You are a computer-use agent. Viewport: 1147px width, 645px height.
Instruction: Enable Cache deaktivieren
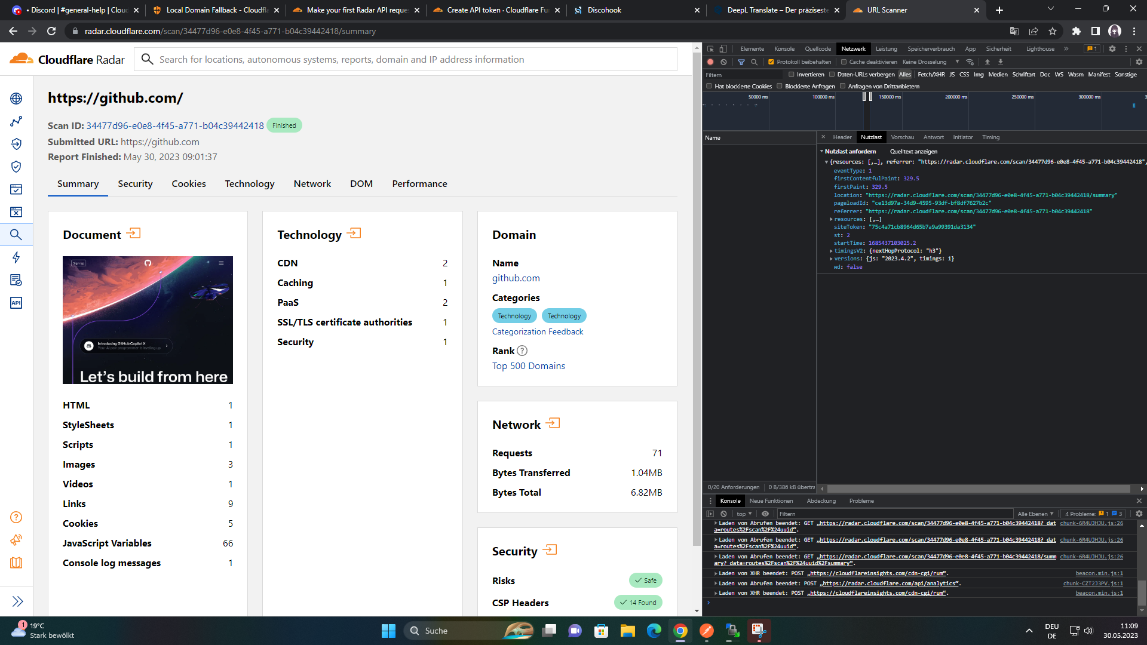click(x=843, y=62)
